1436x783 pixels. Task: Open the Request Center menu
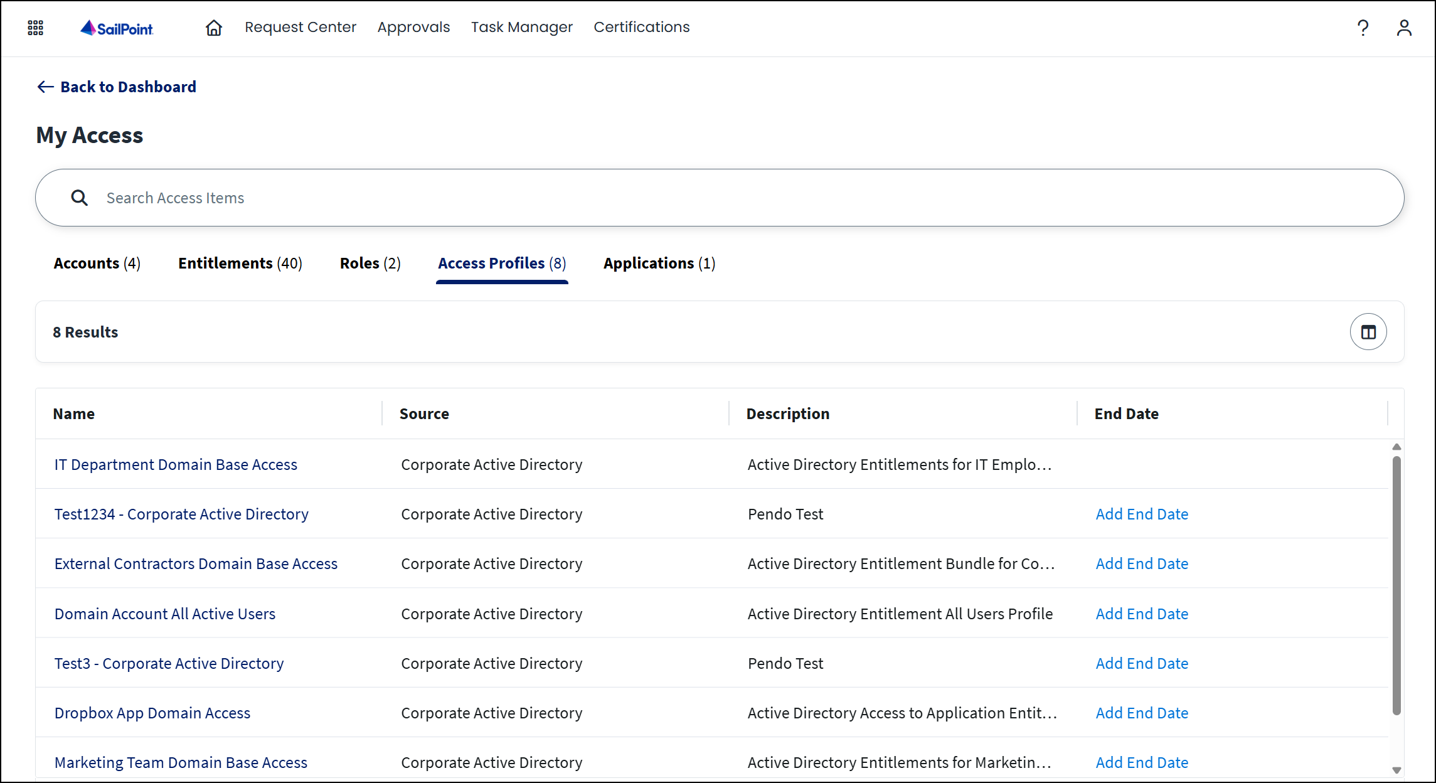point(300,27)
